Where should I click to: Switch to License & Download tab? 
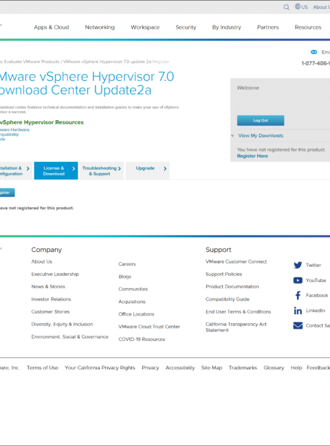point(56,171)
